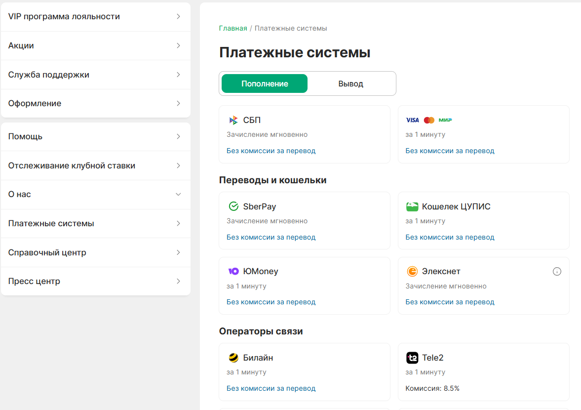Go to Главная breadcrumb link
The image size is (581, 410).
click(x=232, y=28)
